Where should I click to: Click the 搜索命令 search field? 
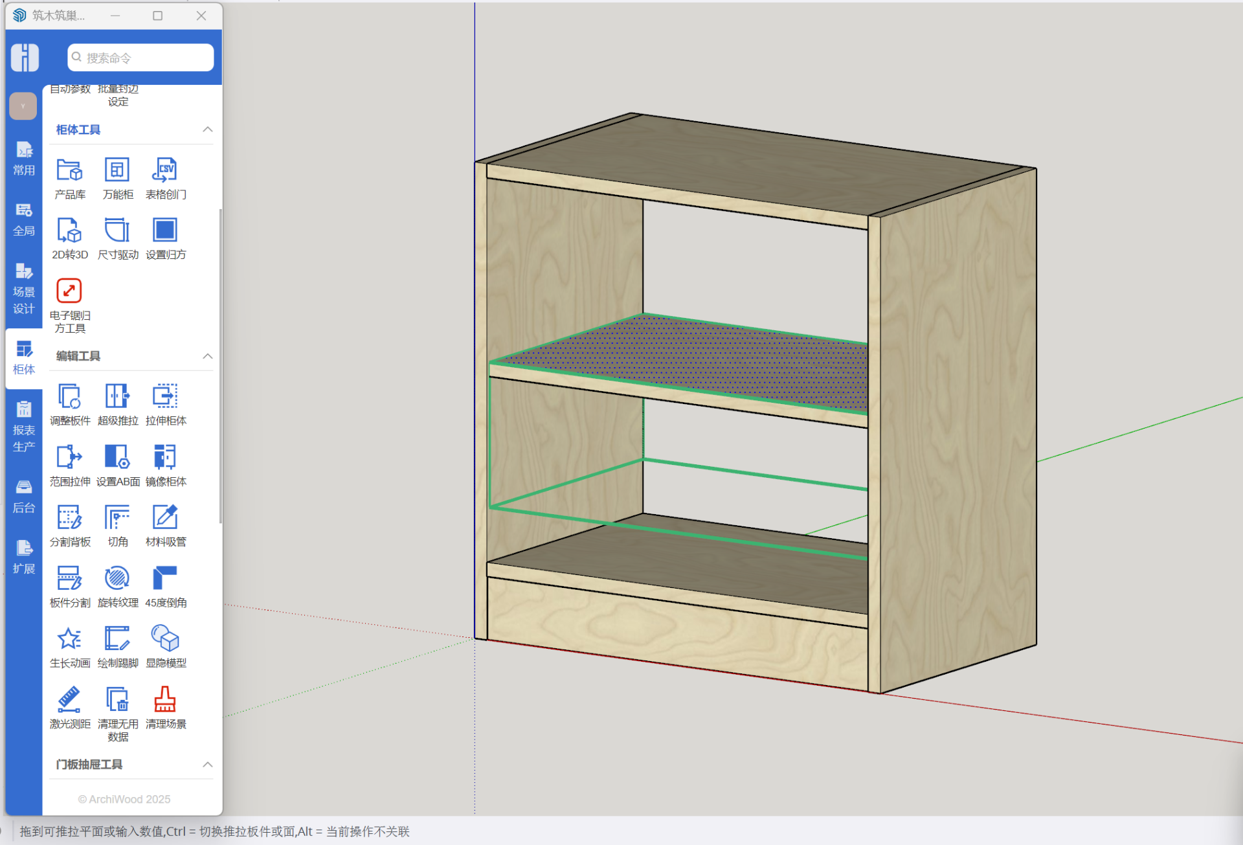point(140,58)
